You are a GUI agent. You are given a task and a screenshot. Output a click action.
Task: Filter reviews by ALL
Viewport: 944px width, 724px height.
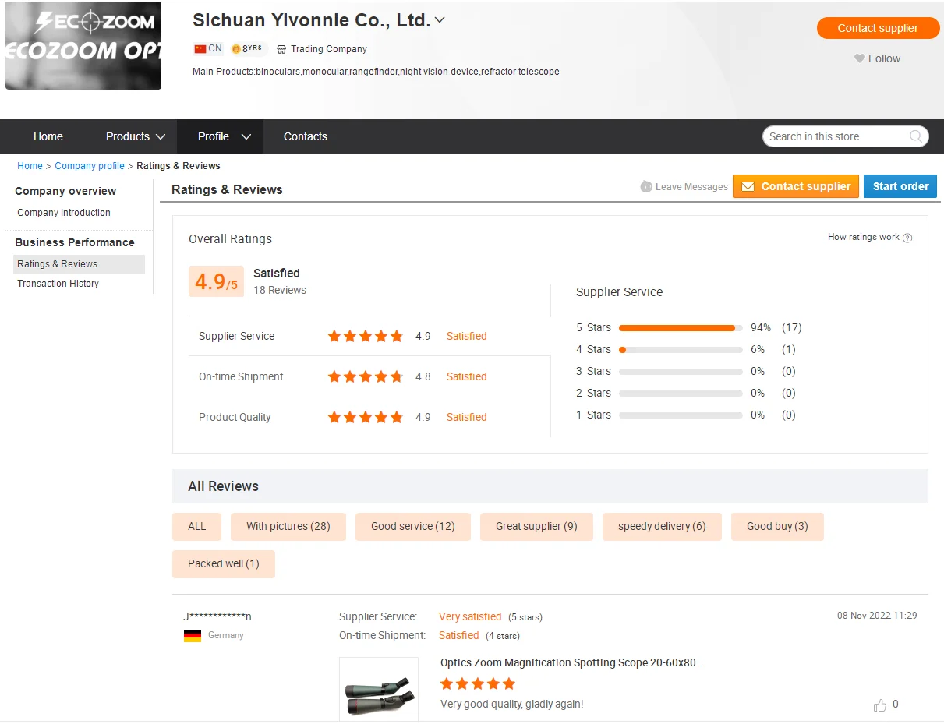[197, 527]
